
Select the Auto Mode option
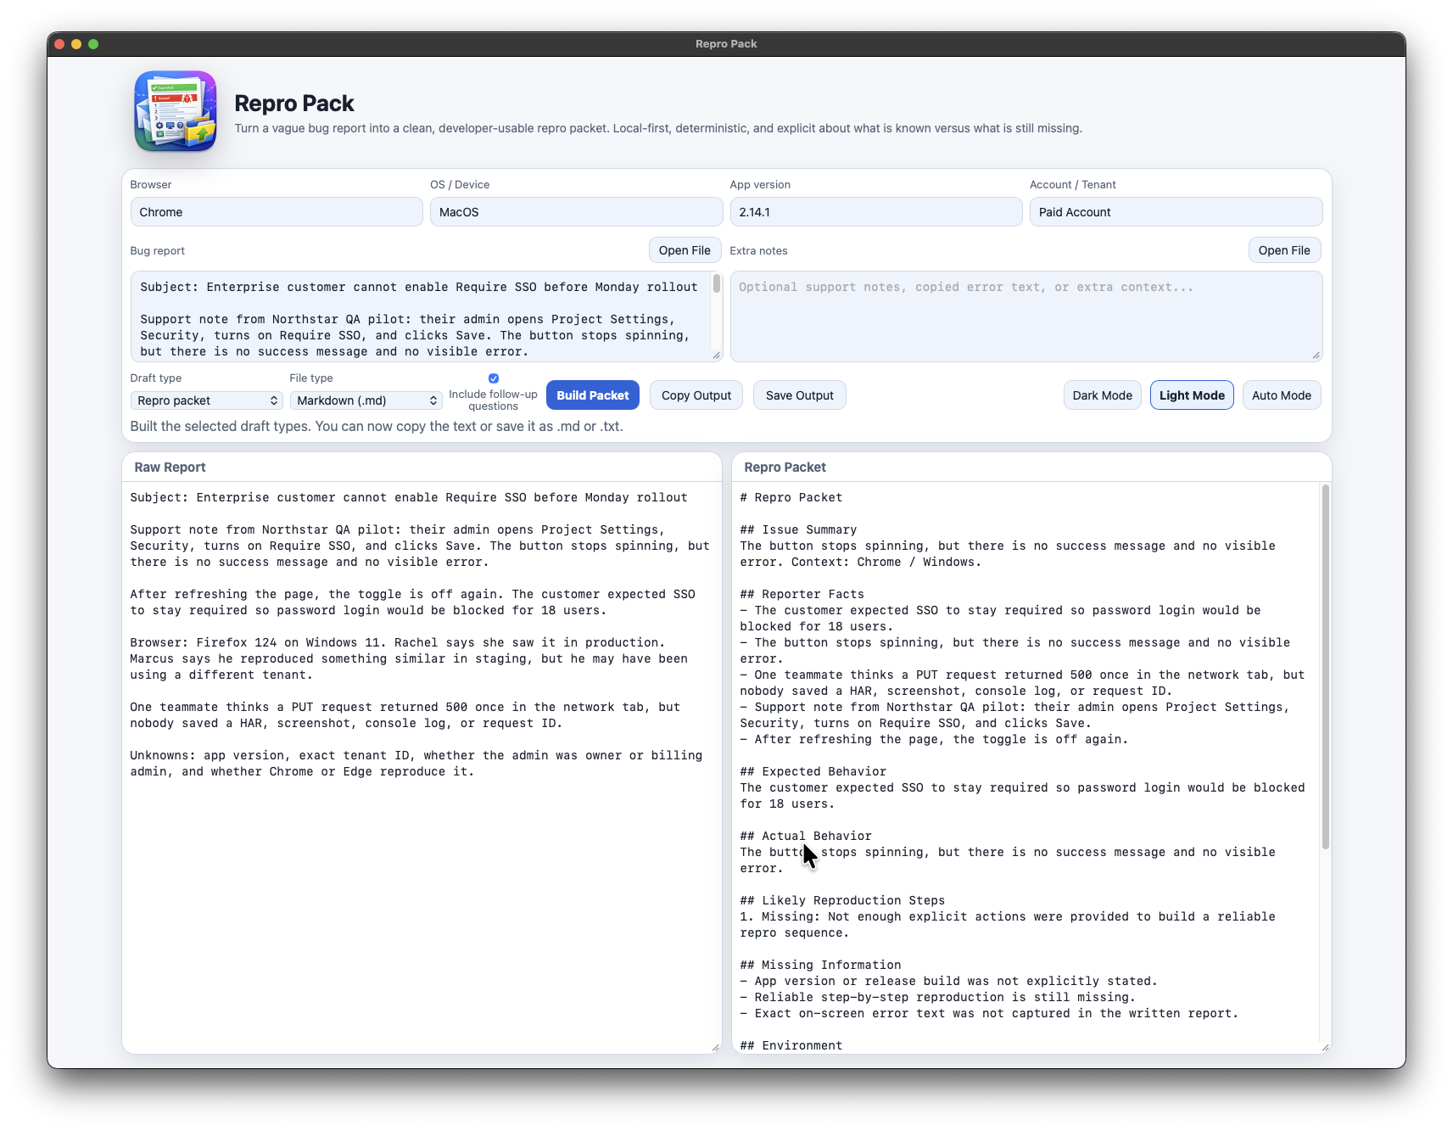click(x=1282, y=395)
